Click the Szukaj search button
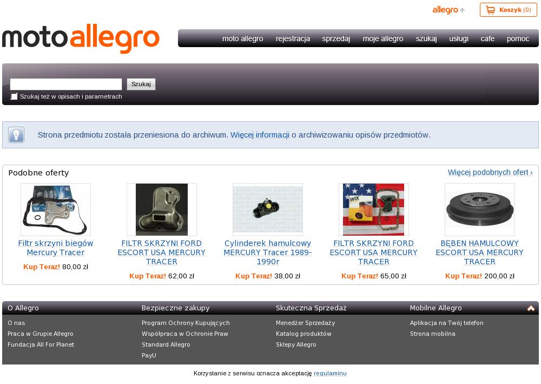The width and height of the screenshot is (541, 384). pos(141,84)
